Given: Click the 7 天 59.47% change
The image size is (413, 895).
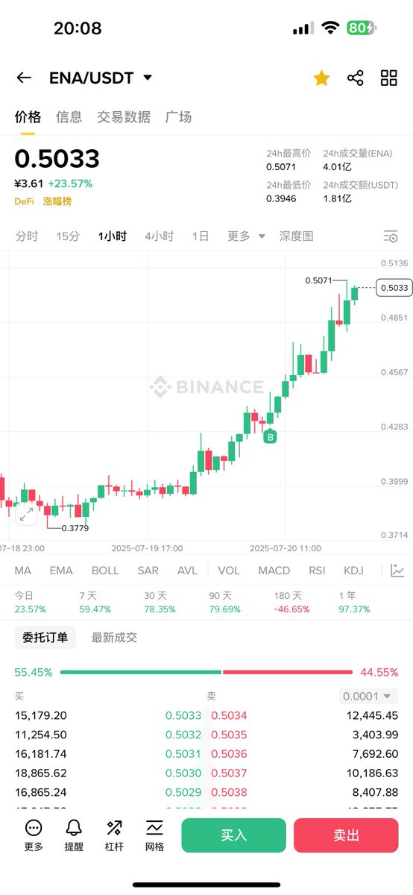Looking at the screenshot, I should [95, 603].
